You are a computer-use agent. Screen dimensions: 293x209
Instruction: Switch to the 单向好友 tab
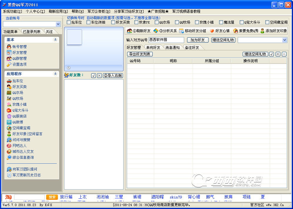coord(153,47)
